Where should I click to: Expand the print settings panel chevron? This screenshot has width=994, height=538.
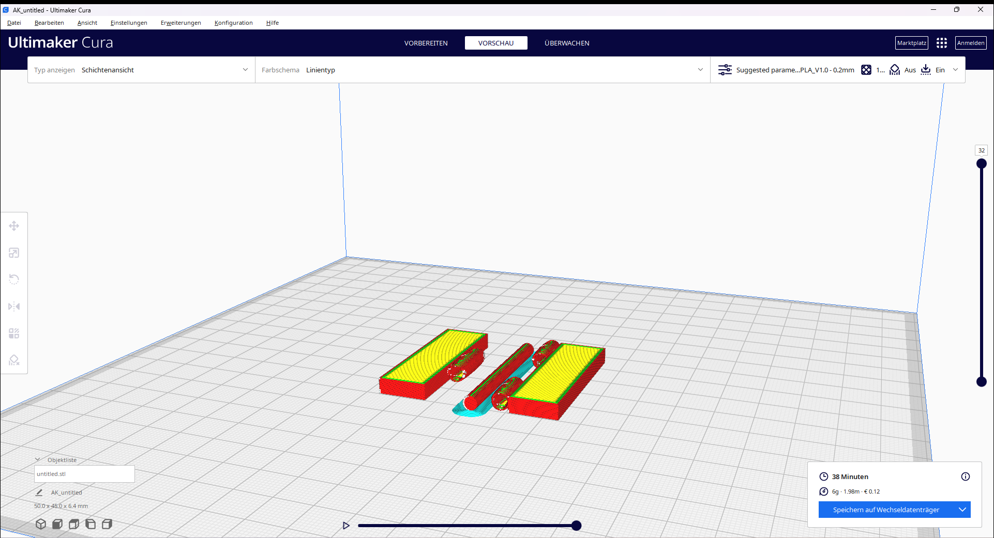click(955, 70)
